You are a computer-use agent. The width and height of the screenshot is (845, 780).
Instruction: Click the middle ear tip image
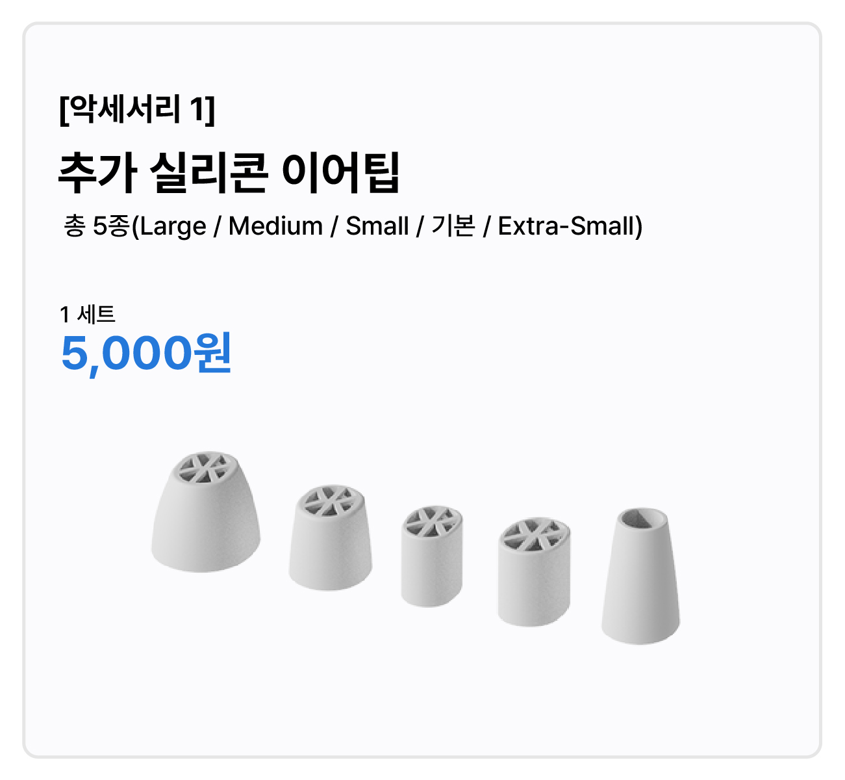coord(431,559)
